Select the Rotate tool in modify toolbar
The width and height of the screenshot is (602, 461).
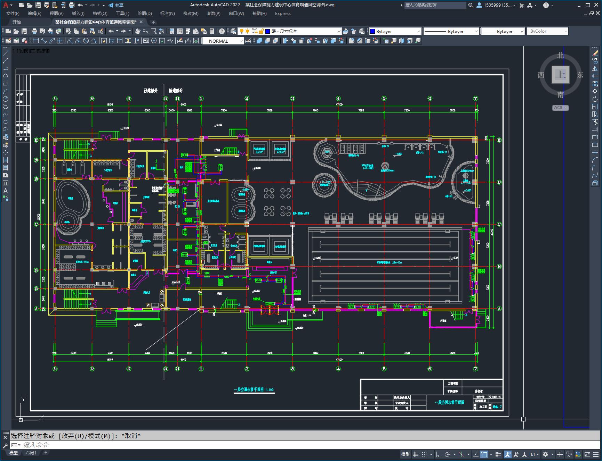point(595,99)
